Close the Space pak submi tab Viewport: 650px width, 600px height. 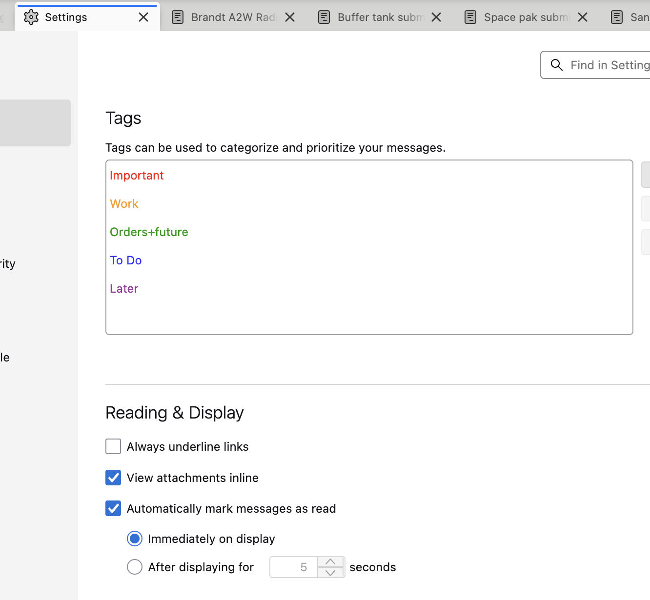pos(583,17)
